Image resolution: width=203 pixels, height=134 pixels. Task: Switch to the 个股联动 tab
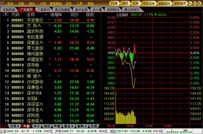pyautogui.click(x=43, y=10)
